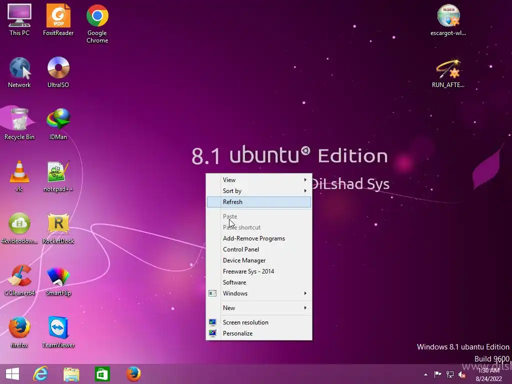Open the Windows Store taskbar icon
The width and height of the screenshot is (512, 384).
coord(102,374)
